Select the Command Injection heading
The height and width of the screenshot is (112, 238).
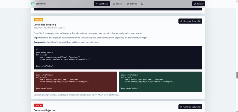[x=45, y=110]
